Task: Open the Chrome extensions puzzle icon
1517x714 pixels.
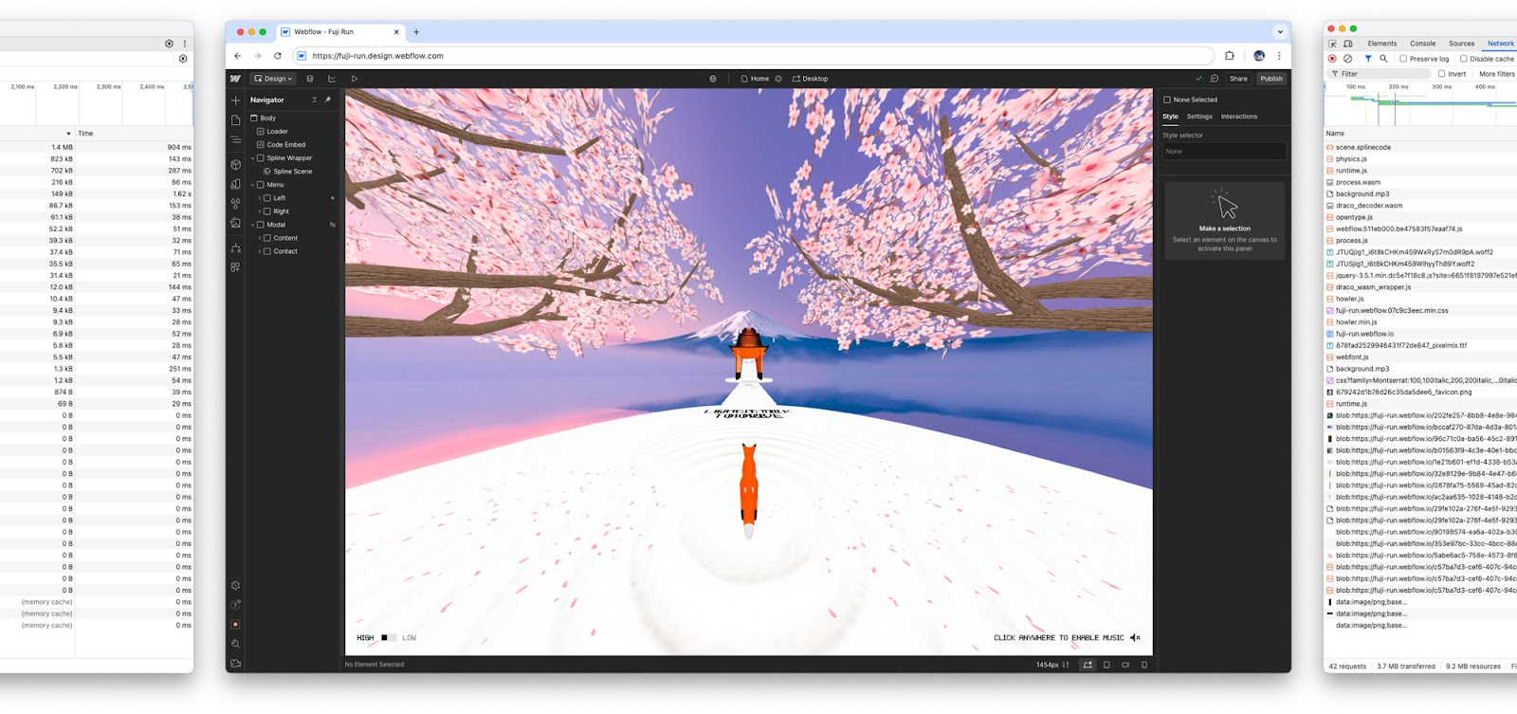Action: point(1230,56)
